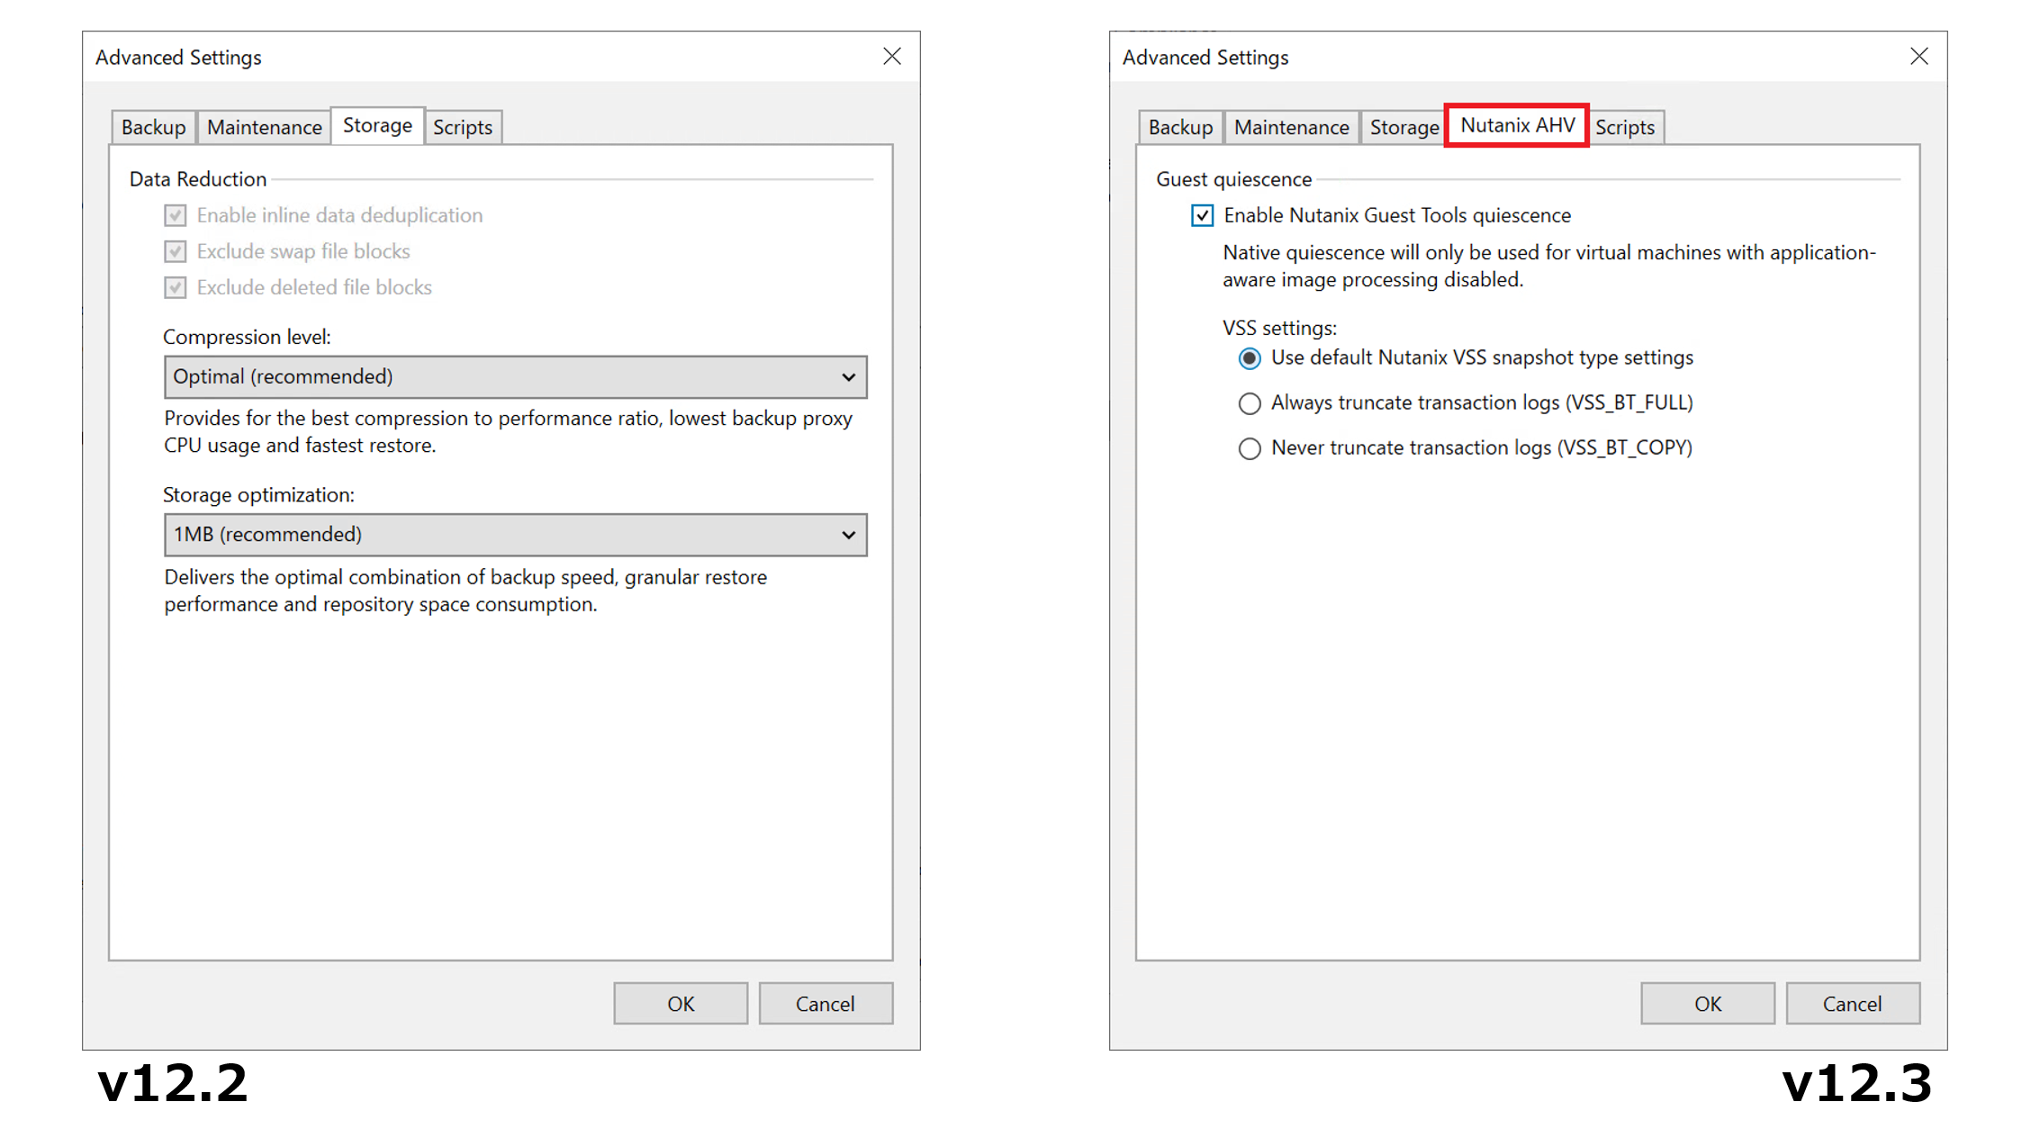Open the Storage optimization dropdown
Image resolution: width=2031 pixels, height=1138 pixels.
(x=516, y=535)
